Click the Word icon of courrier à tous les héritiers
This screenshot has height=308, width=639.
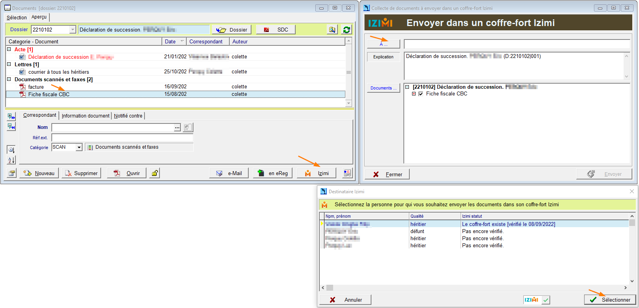22,72
